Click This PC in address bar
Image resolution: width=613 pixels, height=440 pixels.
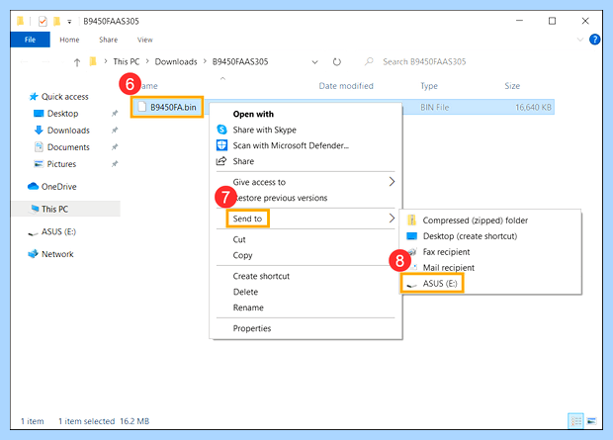point(126,61)
